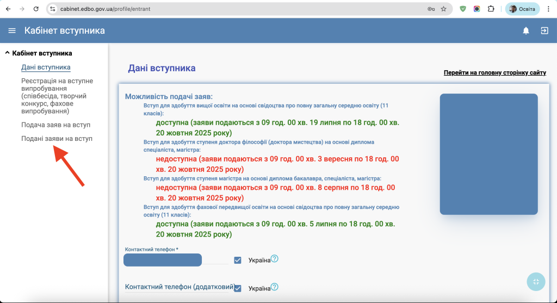Toggle Україна checkbox for additional phone
This screenshot has height=303, width=557.
pyautogui.click(x=238, y=288)
